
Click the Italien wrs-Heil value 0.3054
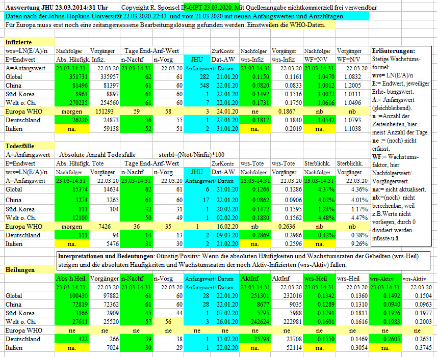(x=352, y=347)
